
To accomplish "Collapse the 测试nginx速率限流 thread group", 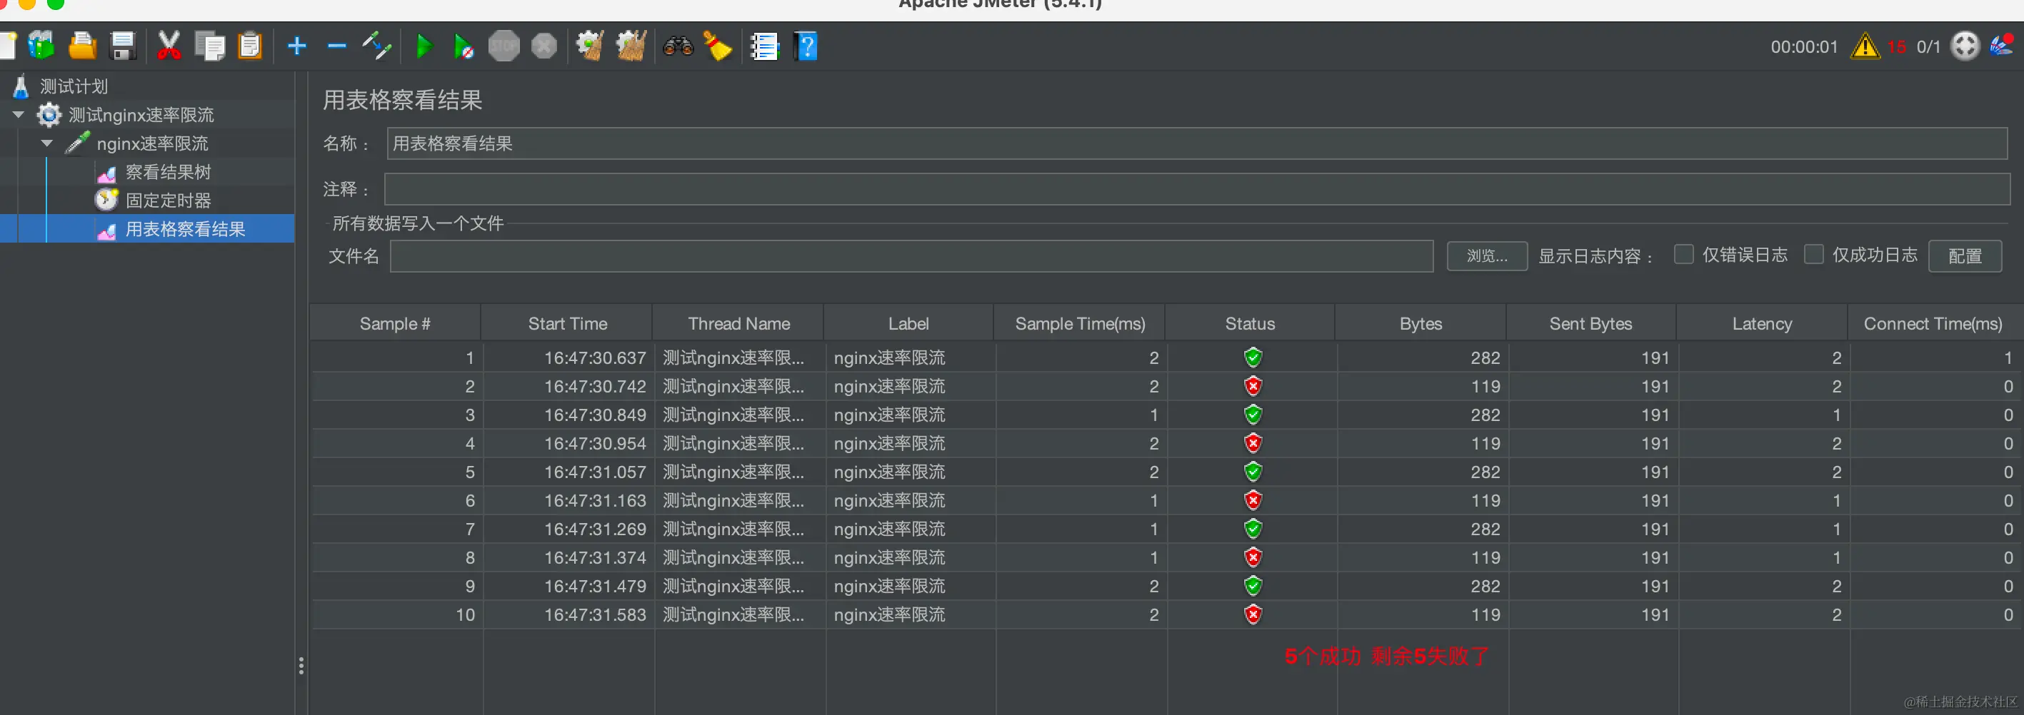I will (18, 116).
